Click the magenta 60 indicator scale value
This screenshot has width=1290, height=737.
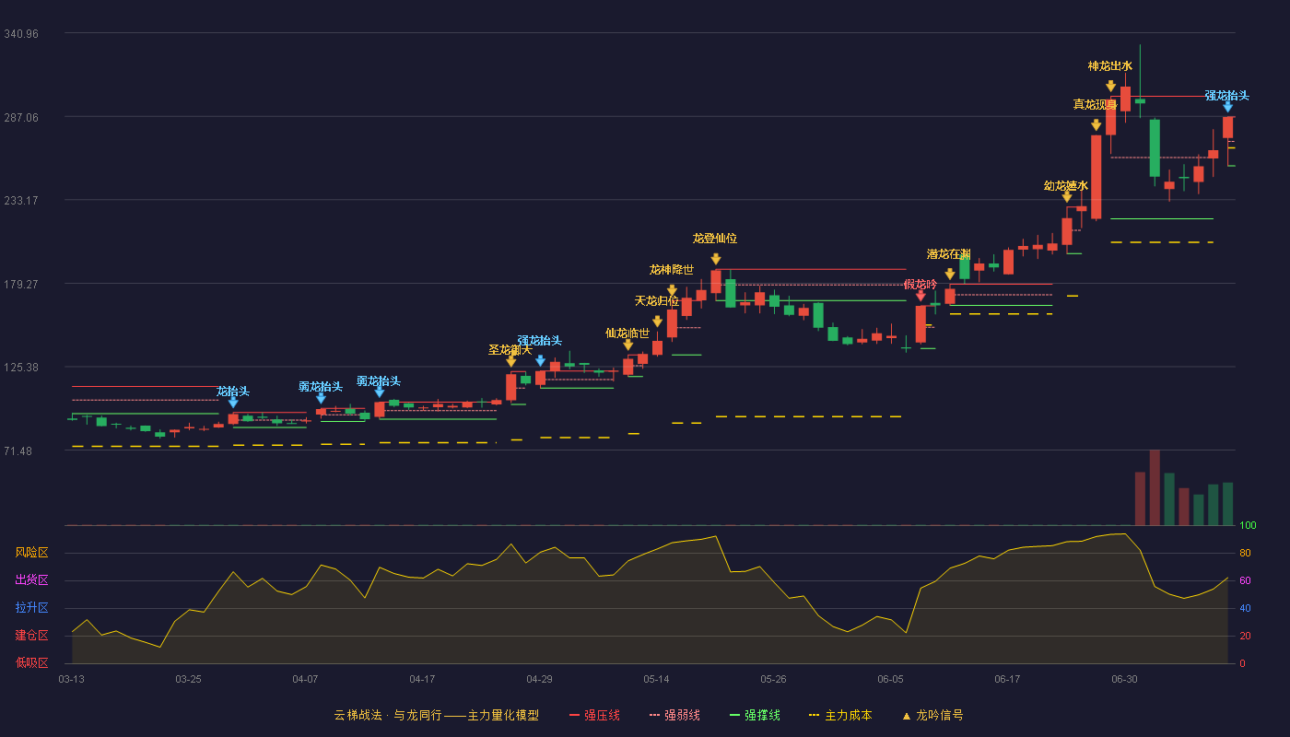[1245, 580]
